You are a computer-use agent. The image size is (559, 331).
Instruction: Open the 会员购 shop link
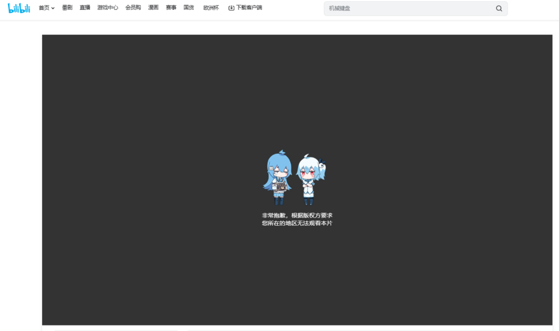[133, 8]
